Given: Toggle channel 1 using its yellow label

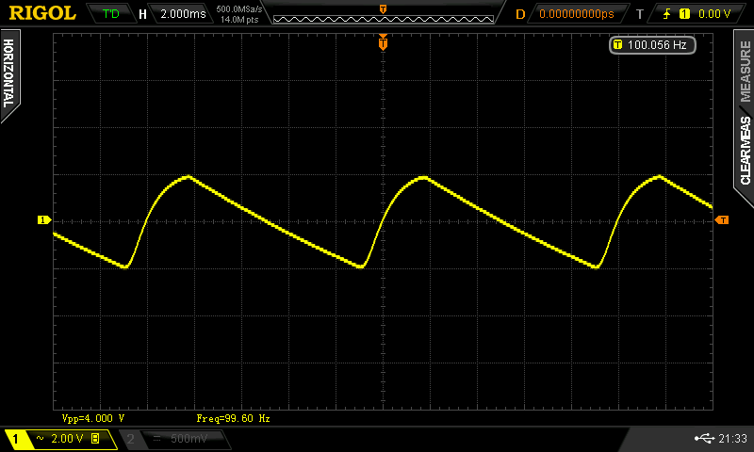Looking at the screenshot, I should click(x=16, y=439).
